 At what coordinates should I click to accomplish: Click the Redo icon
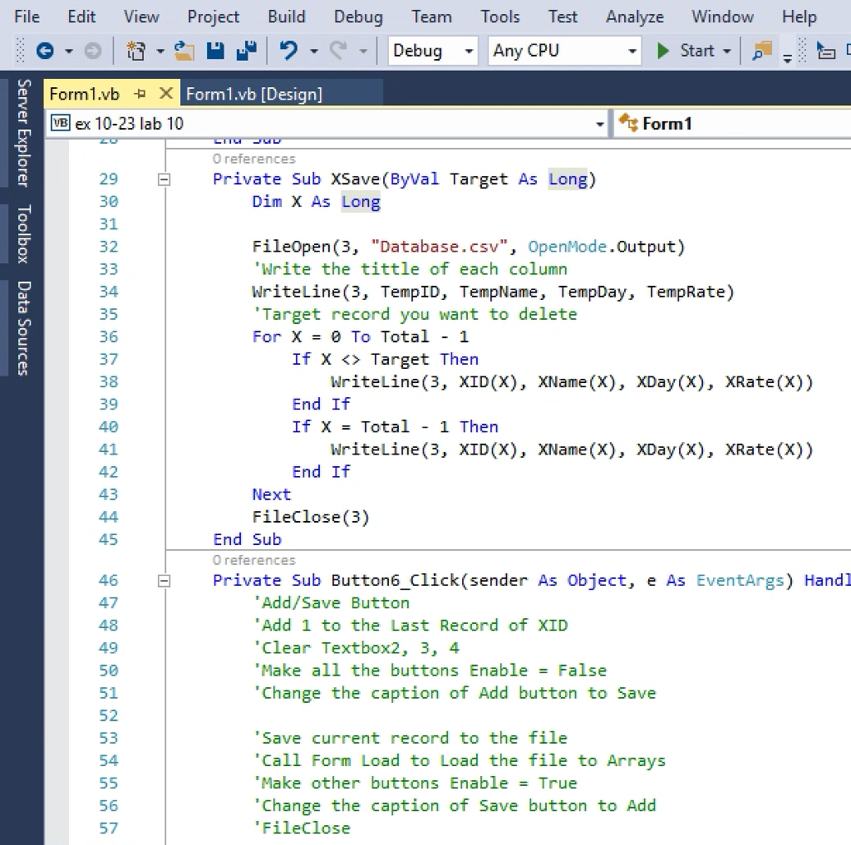pos(337,51)
